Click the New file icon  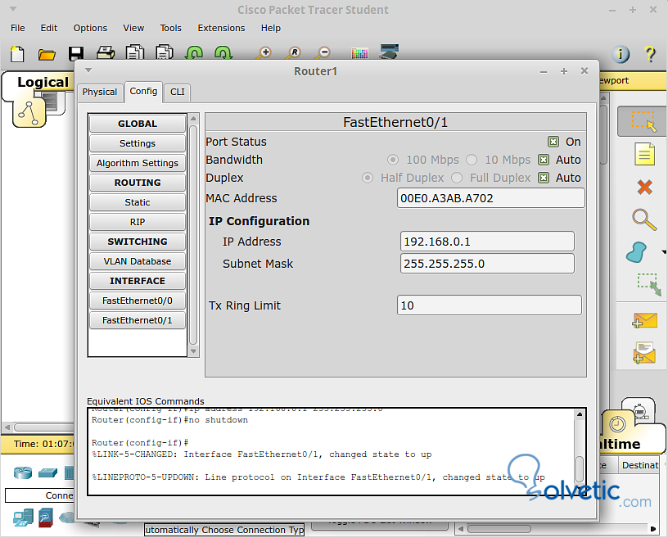tap(17, 54)
